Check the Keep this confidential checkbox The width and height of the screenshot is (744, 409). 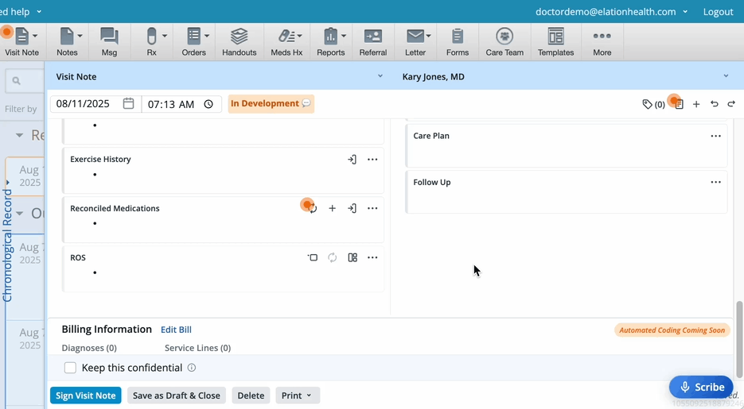[70, 368]
